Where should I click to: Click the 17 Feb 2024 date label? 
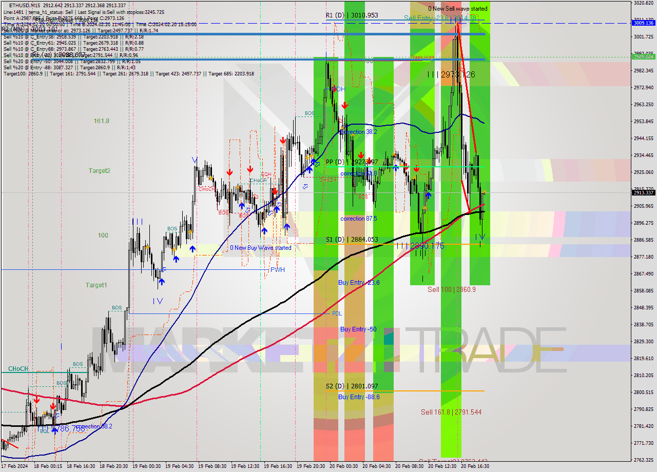pos(13,466)
